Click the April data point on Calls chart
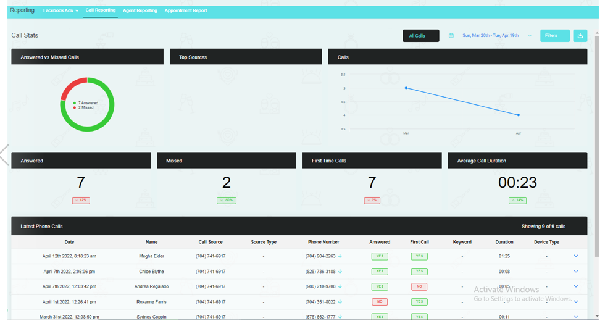Image resolution: width=605 pixels, height=326 pixels. pyautogui.click(x=518, y=115)
